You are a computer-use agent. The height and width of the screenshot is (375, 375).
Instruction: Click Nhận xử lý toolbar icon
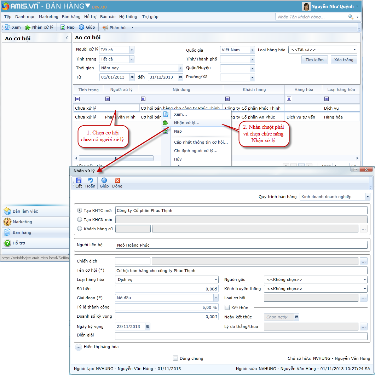(x=28, y=27)
